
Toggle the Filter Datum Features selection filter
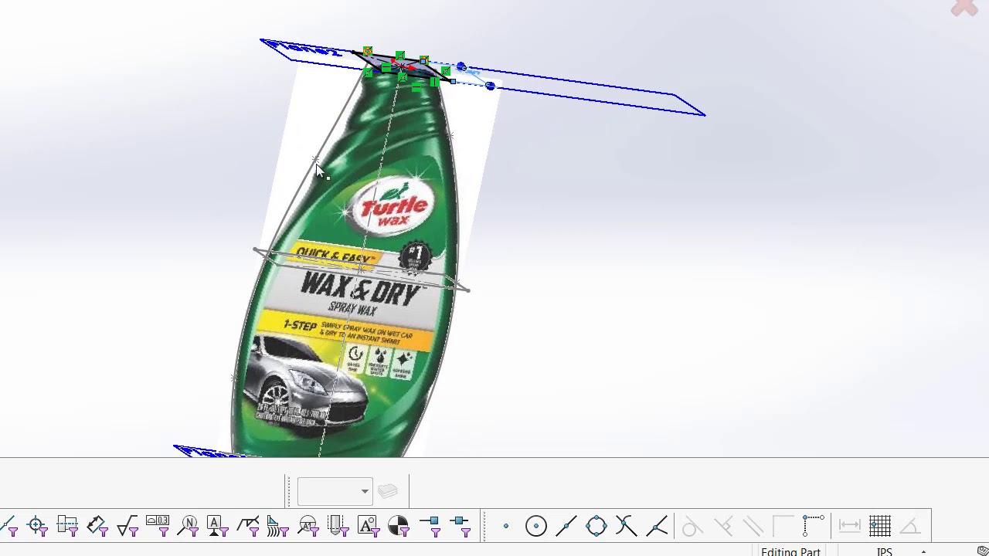pos(217,527)
